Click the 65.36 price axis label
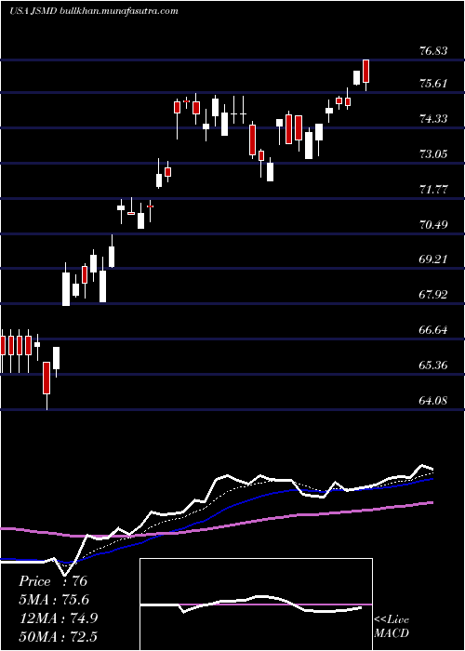 click(x=433, y=365)
